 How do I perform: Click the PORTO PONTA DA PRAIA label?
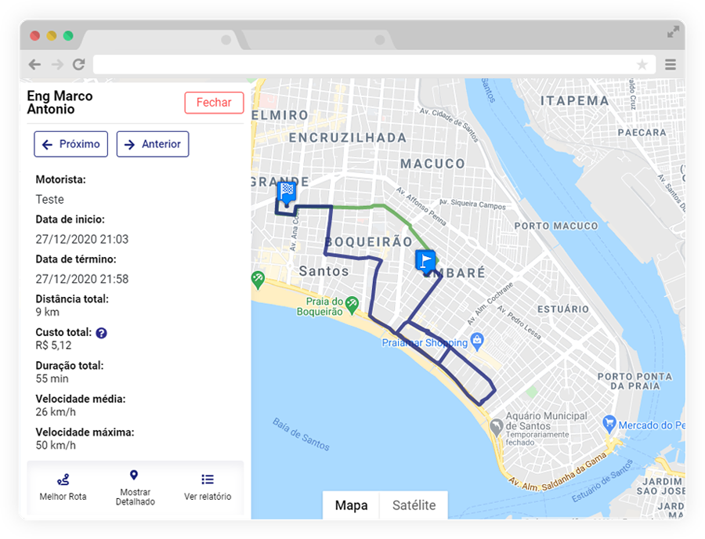pos(634,382)
